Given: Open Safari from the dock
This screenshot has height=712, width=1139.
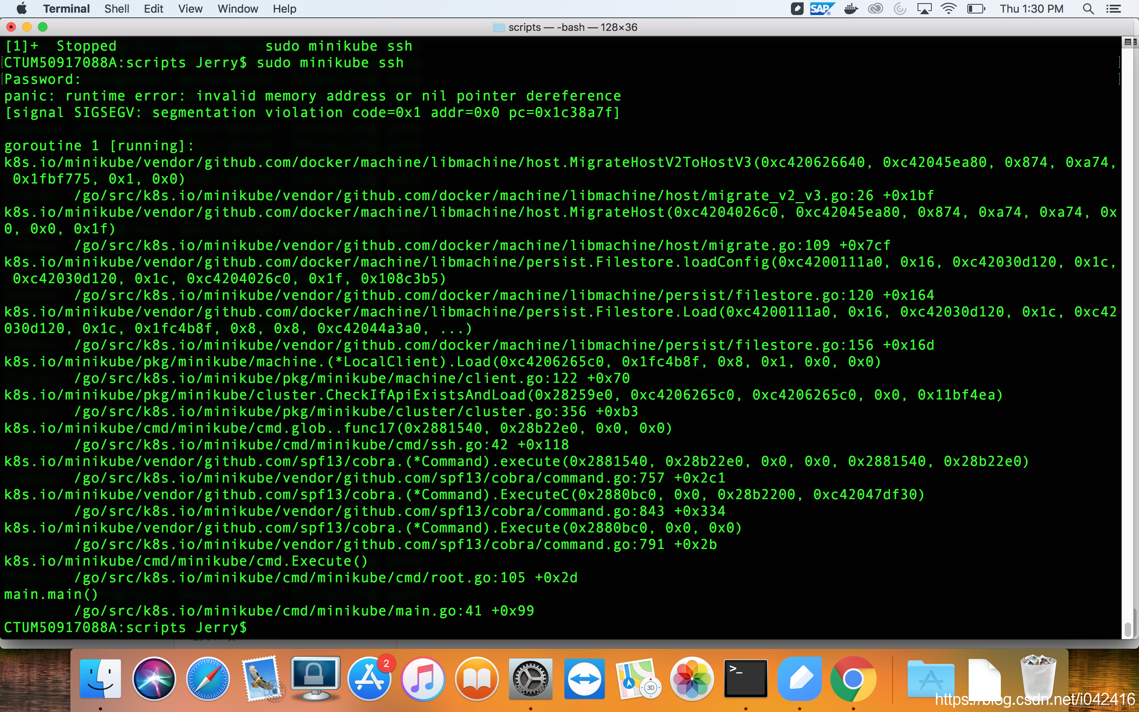Looking at the screenshot, I should [208, 678].
